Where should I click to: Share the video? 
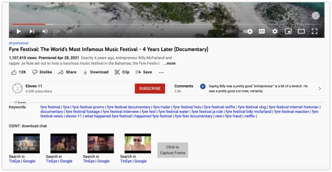[x=67, y=72]
